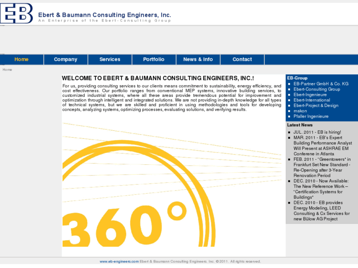Screen dimensions: 358x268
Task: Follow the Ebert-International link
Action: [x=312, y=100]
